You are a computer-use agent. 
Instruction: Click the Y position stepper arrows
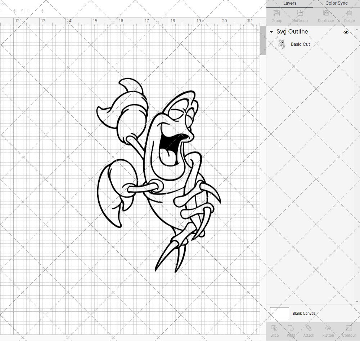click(x=42, y=11)
